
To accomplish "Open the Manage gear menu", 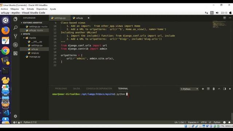I will point(15,116).
